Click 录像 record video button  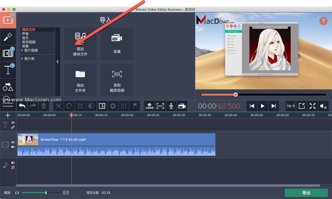117,44
